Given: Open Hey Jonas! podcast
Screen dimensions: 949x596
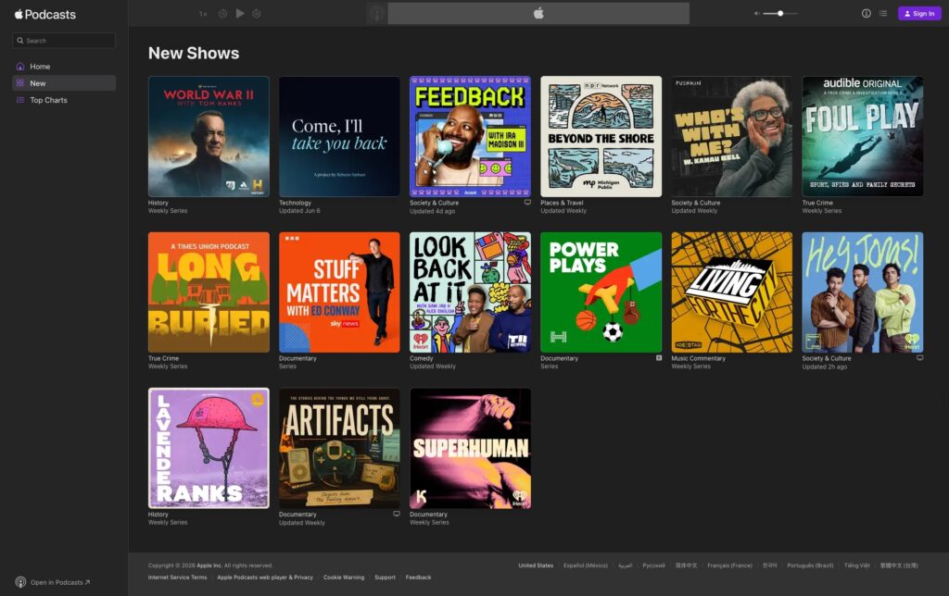Looking at the screenshot, I should [863, 292].
